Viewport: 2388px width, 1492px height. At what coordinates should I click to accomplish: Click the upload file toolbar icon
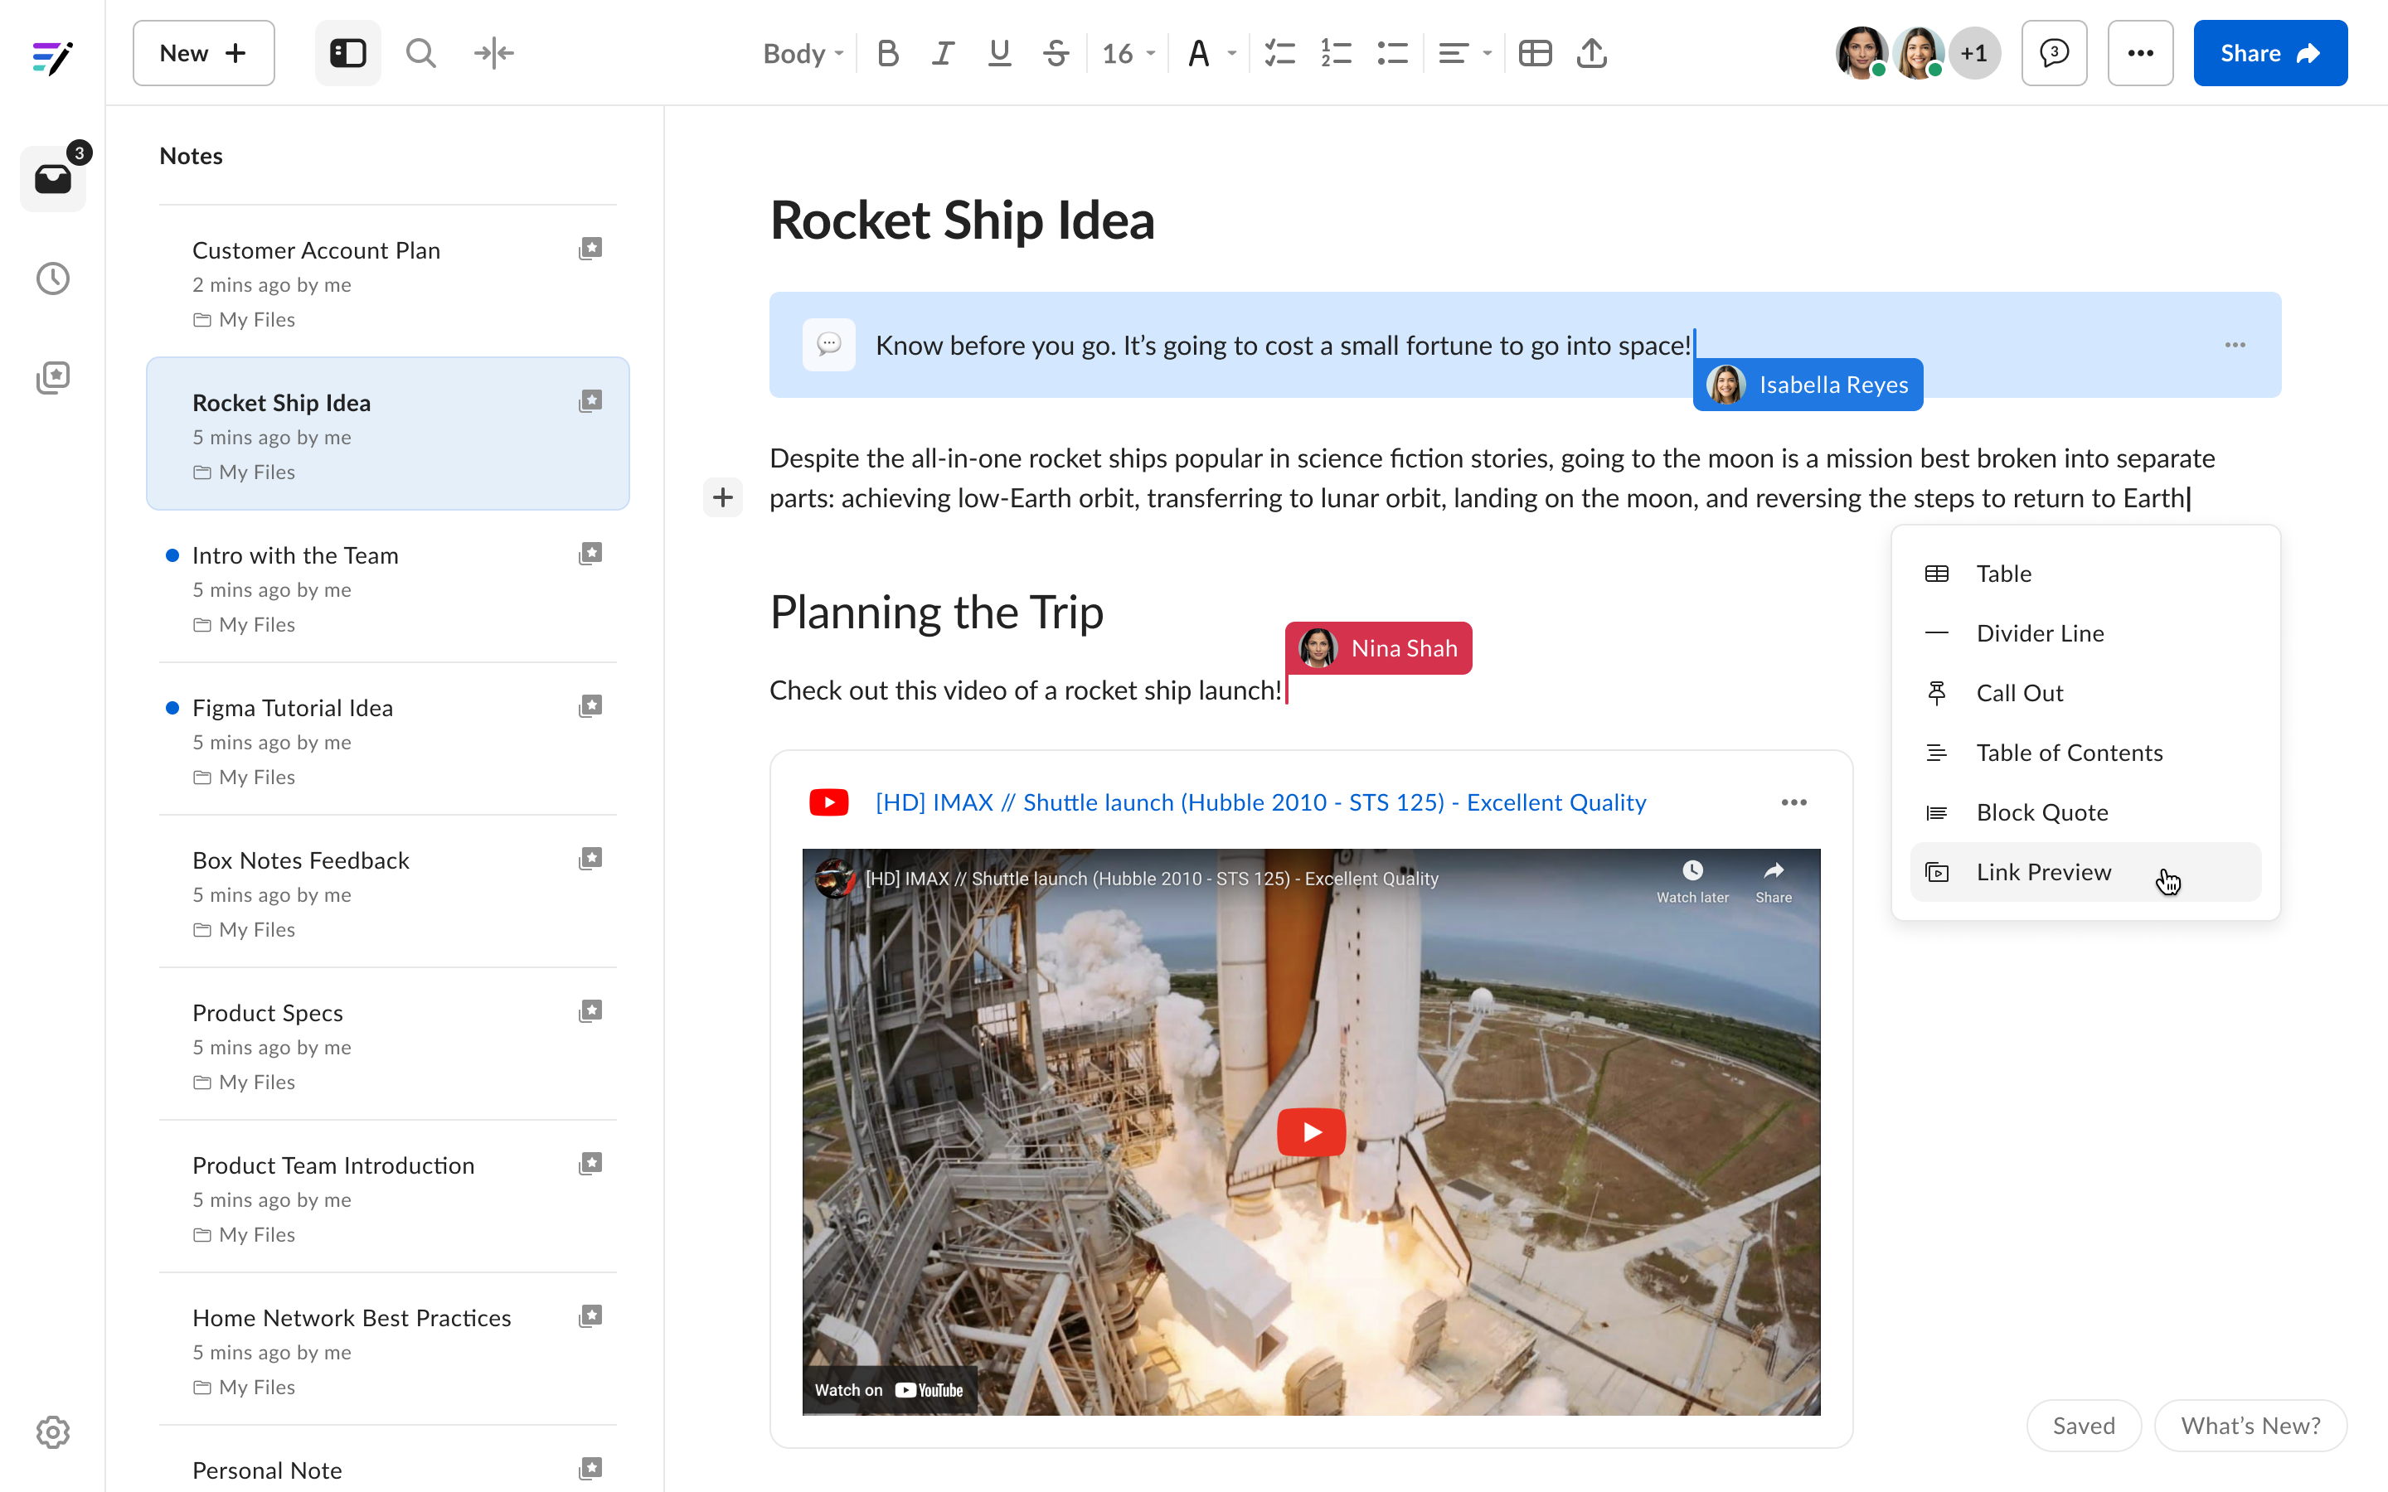click(x=1590, y=53)
